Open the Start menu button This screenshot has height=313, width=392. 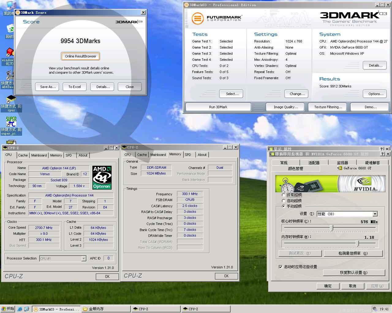click(8, 309)
